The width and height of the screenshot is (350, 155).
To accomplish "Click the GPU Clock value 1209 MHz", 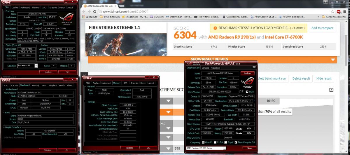I will tap(207, 128).
